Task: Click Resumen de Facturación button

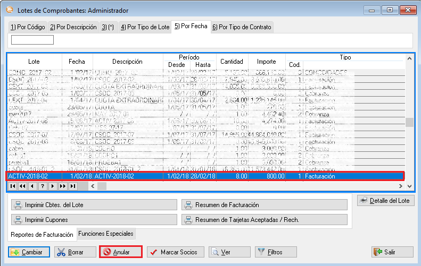Action: [x=263, y=205]
